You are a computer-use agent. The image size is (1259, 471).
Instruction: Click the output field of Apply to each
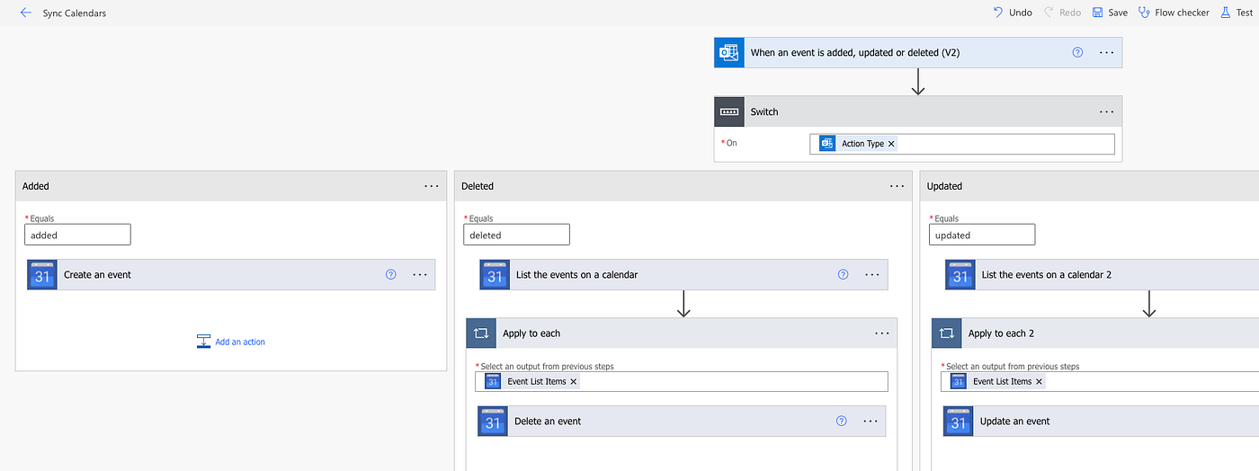(x=682, y=381)
